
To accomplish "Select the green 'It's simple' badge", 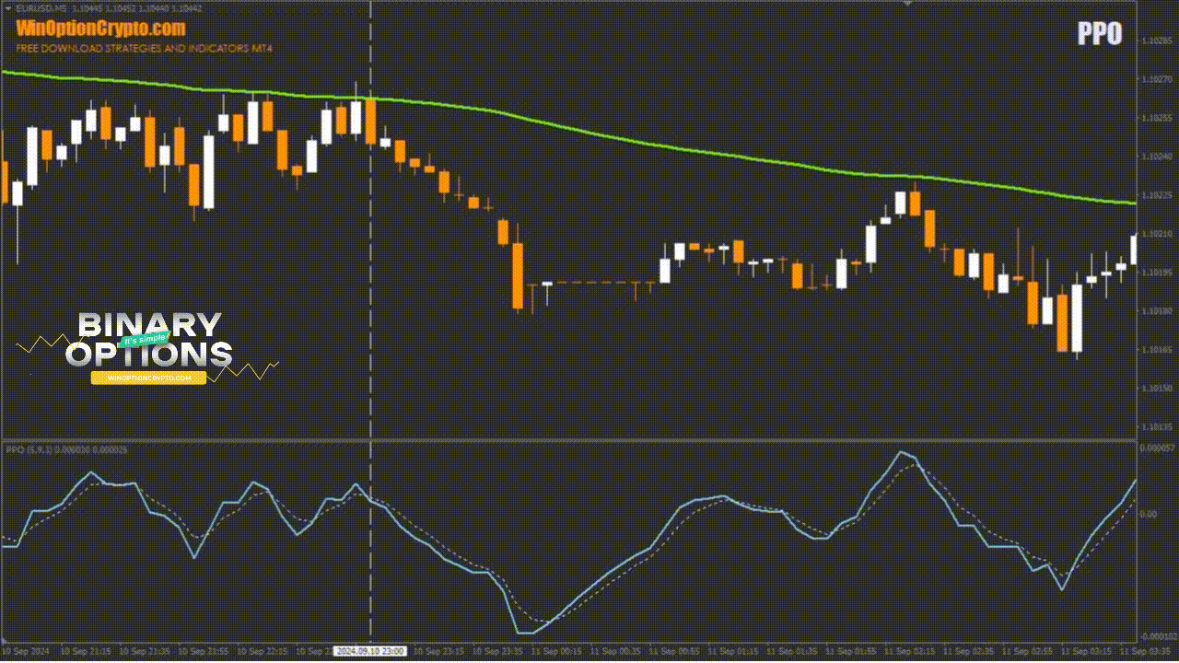I will (146, 338).
